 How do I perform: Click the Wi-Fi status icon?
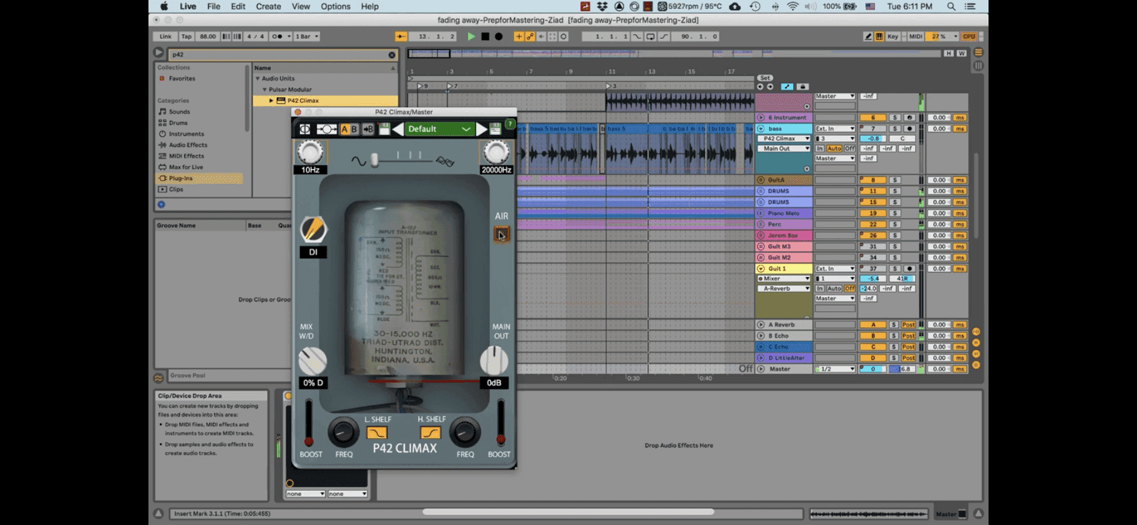point(792,6)
